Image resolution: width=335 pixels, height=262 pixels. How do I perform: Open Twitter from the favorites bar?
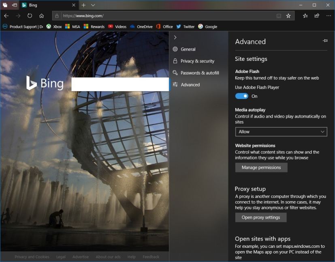[x=185, y=26]
